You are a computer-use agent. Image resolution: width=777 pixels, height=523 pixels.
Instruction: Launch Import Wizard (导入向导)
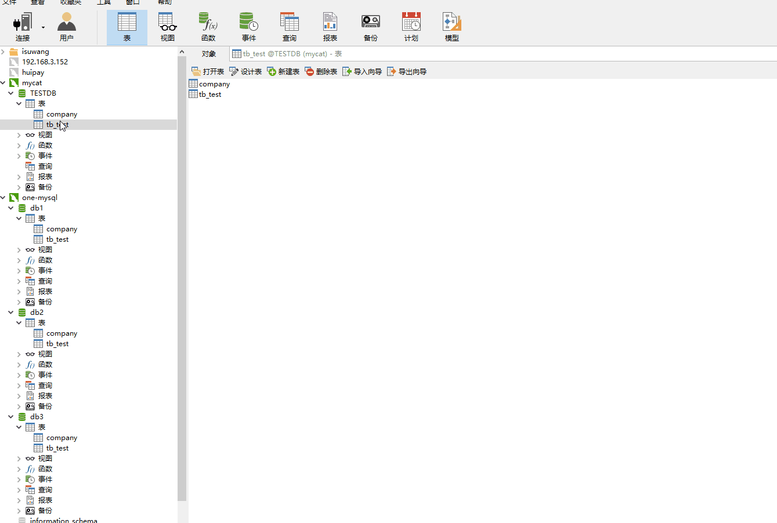point(362,71)
